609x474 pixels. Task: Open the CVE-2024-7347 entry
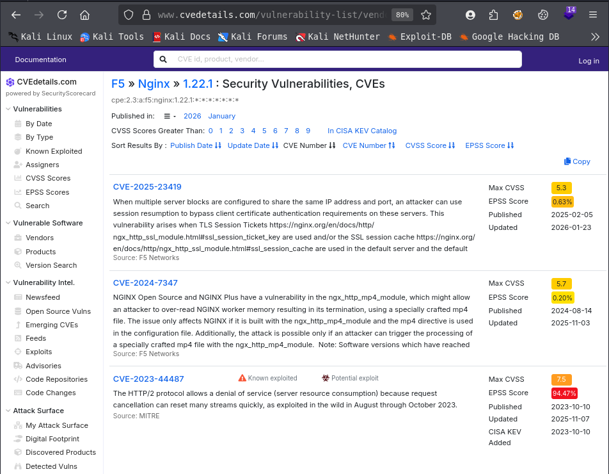click(145, 283)
